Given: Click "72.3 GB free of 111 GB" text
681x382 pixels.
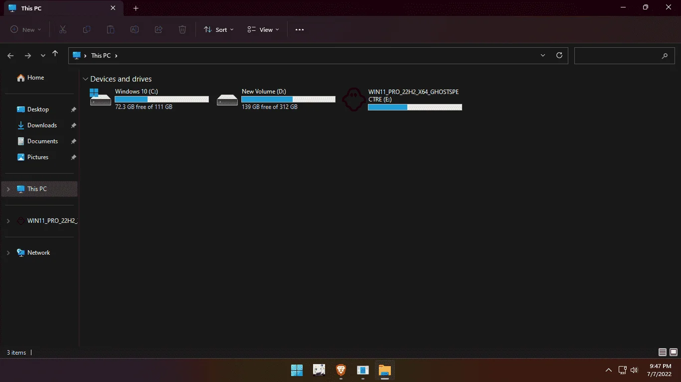Looking at the screenshot, I should (x=144, y=107).
